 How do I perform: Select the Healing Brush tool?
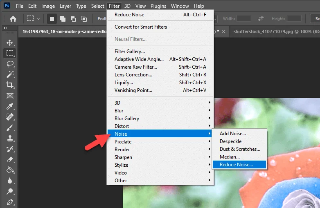coord(10,117)
